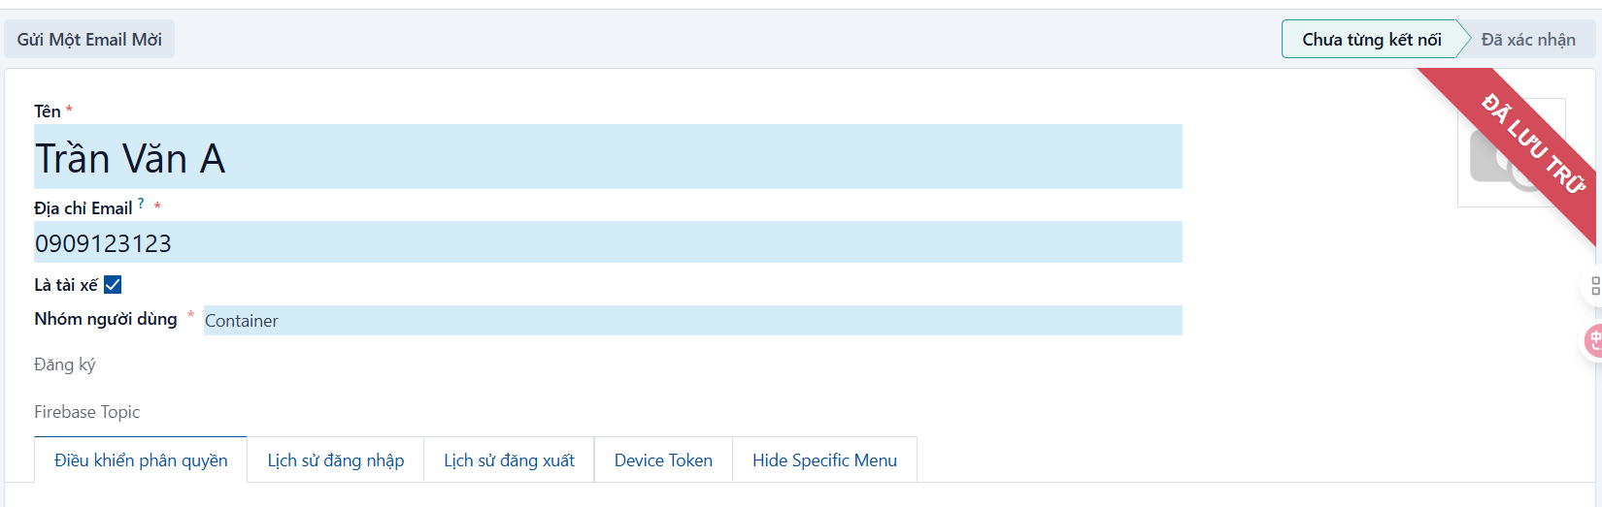Image resolution: width=1602 pixels, height=507 pixels.
Task: Click the Firebase Topic field label
Action: coord(87,412)
